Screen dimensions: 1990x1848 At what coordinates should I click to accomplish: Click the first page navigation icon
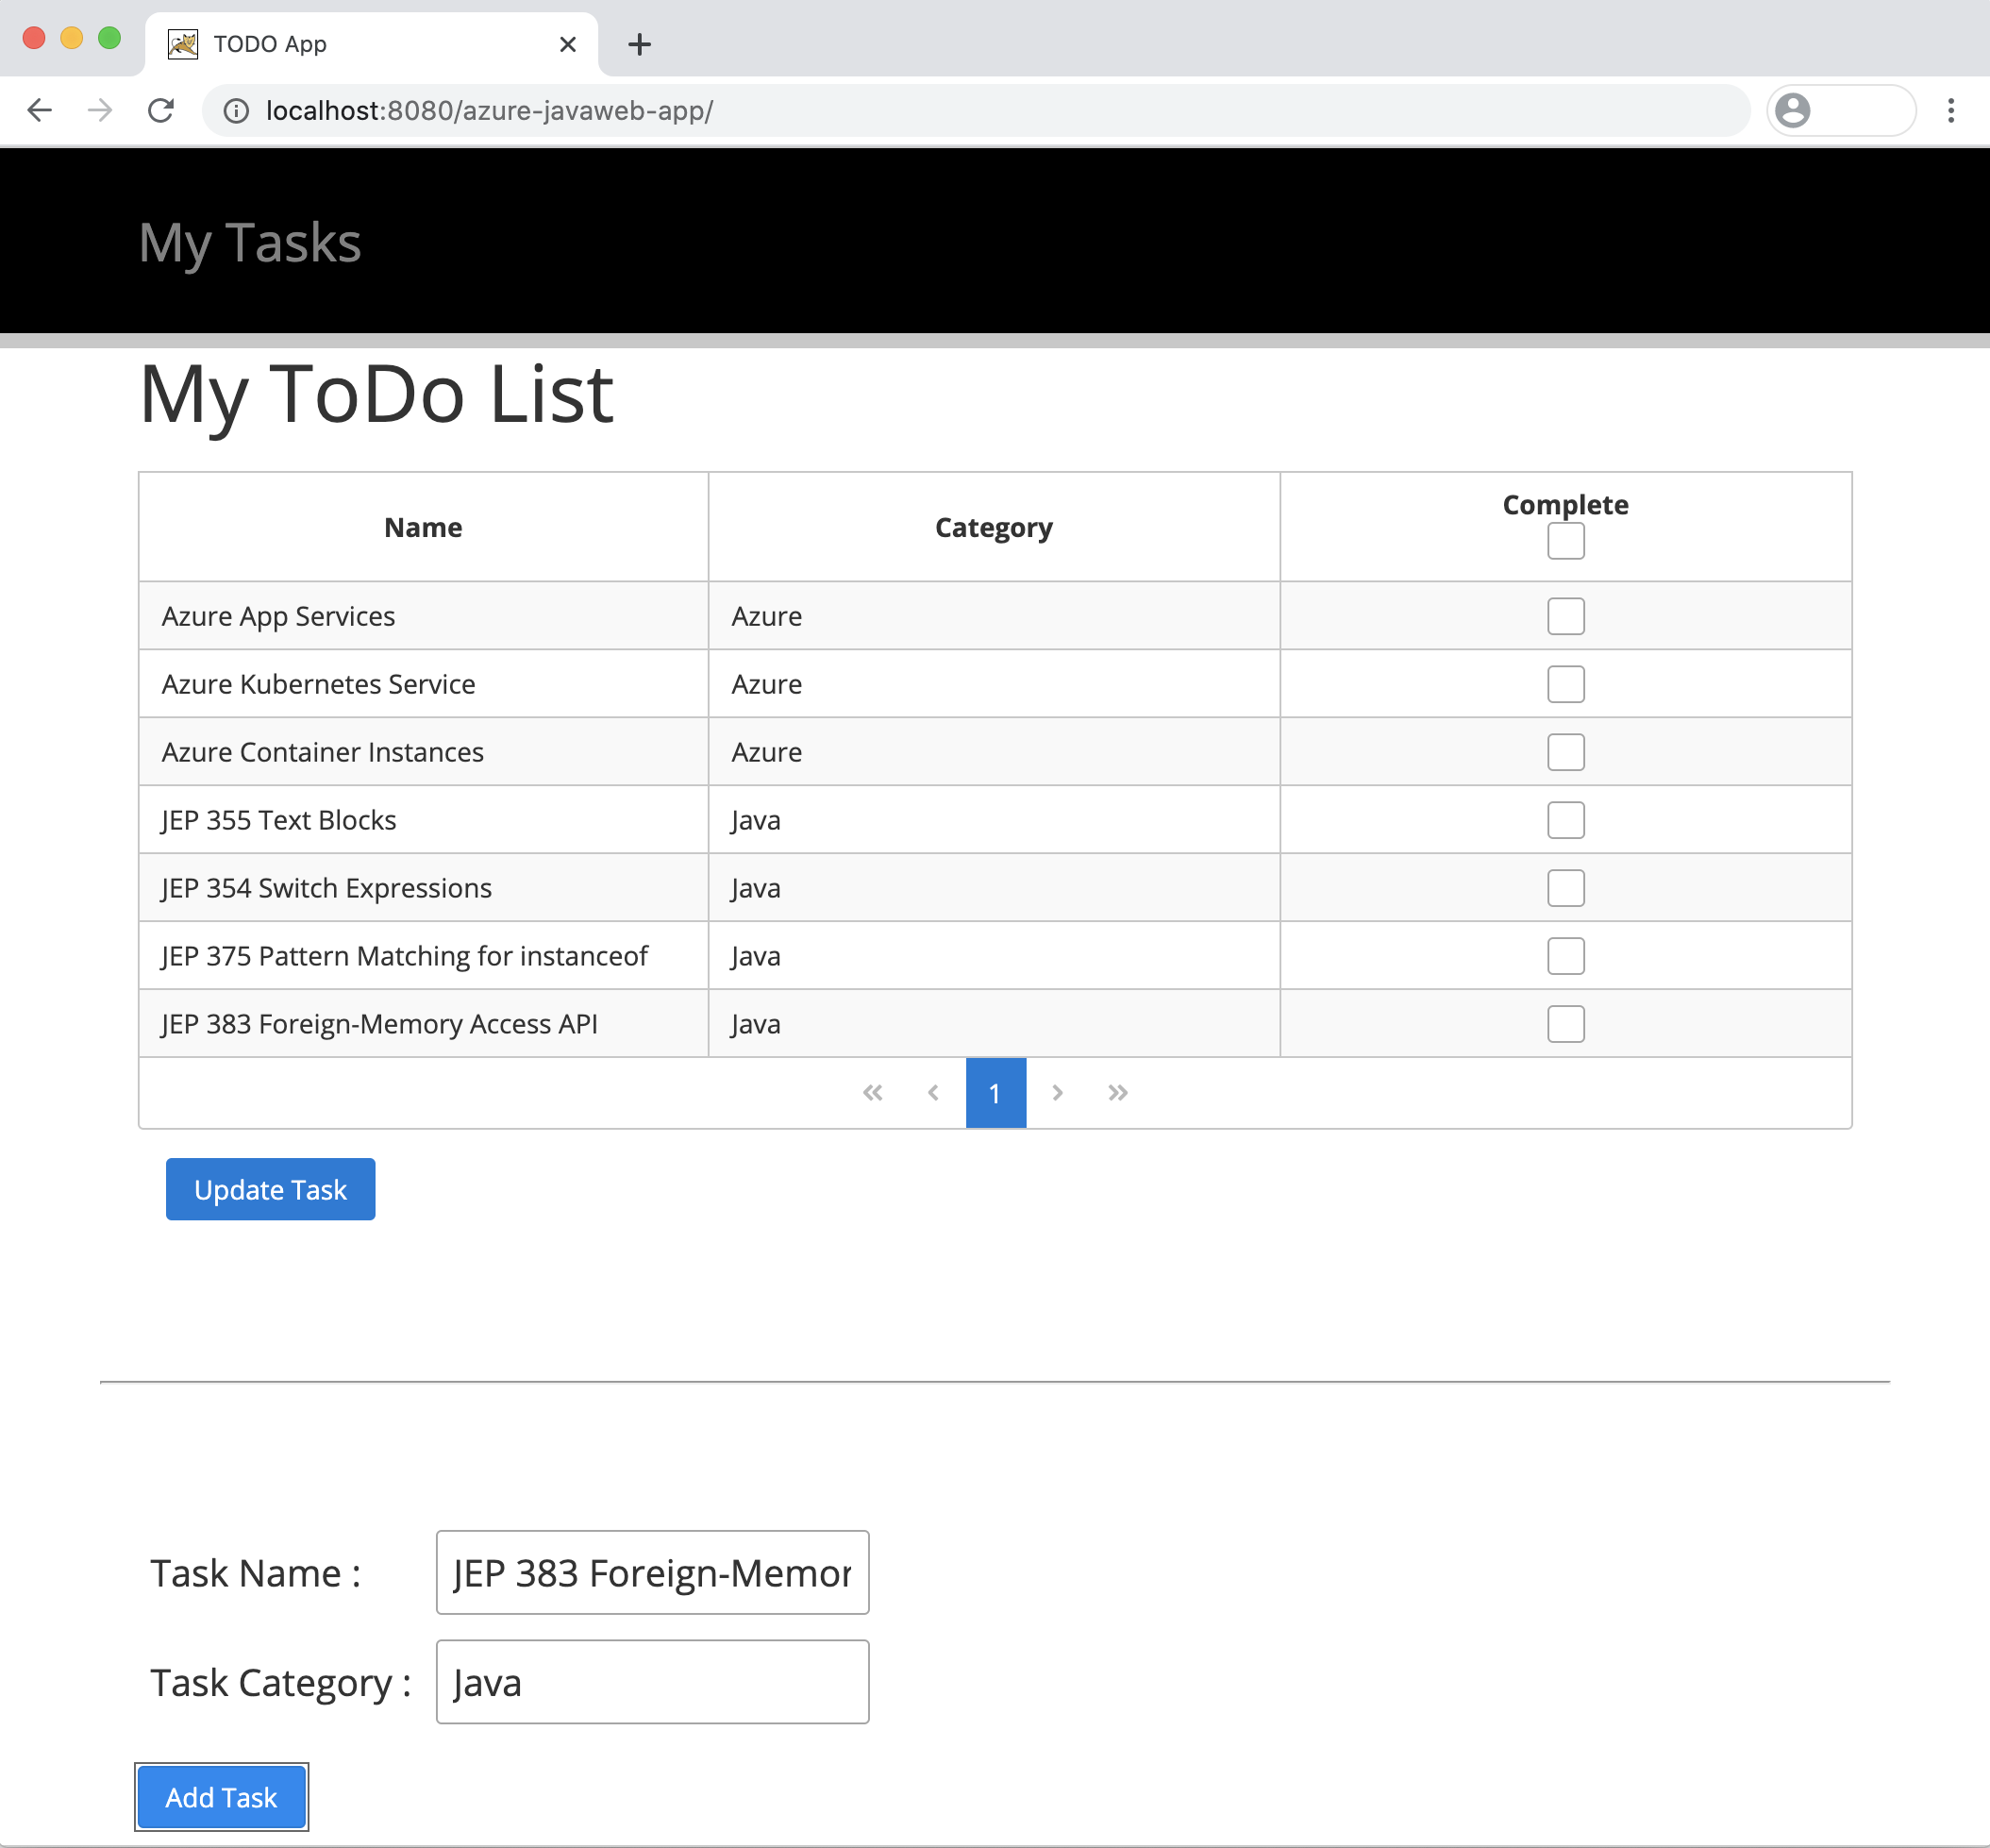click(x=870, y=1093)
